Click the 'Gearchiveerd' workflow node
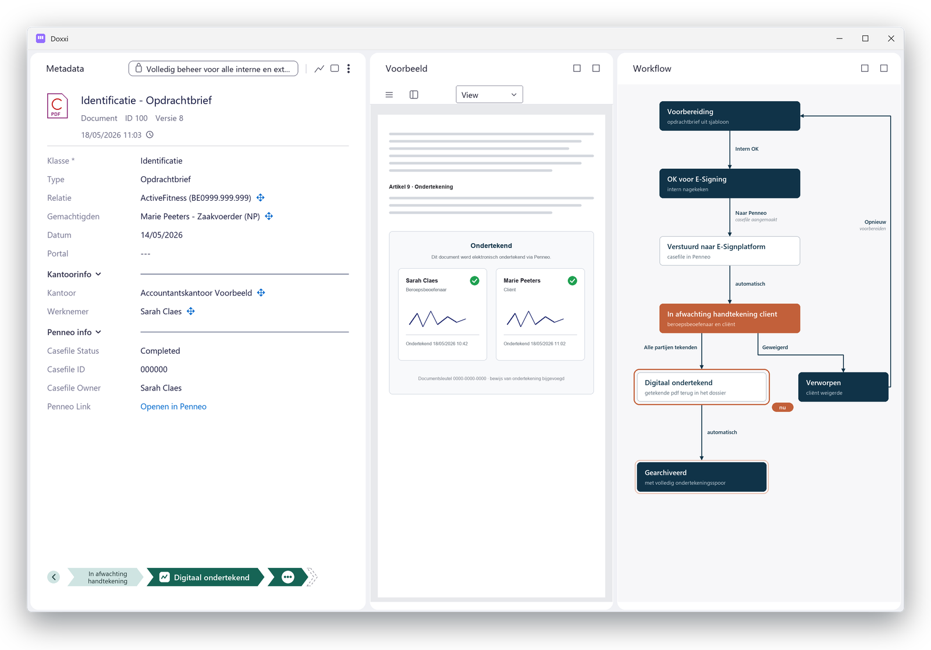 pos(702,477)
